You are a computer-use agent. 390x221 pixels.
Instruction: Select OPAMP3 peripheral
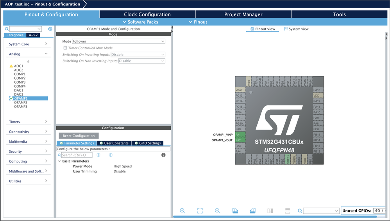tap(21, 106)
